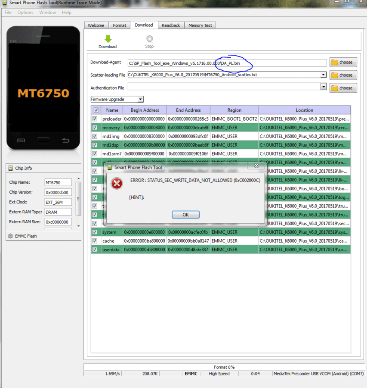Click the Smart Phone Flash Tool title bar icon
The height and width of the screenshot is (388, 367).
4,3
